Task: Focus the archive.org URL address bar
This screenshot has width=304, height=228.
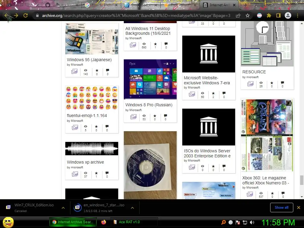Action: (x=136, y=15)
